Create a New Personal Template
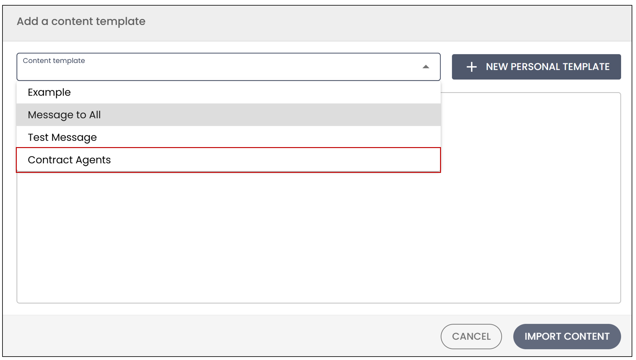Image resolution: width=636 pixels, height=360 pixels. pos(536,67)
